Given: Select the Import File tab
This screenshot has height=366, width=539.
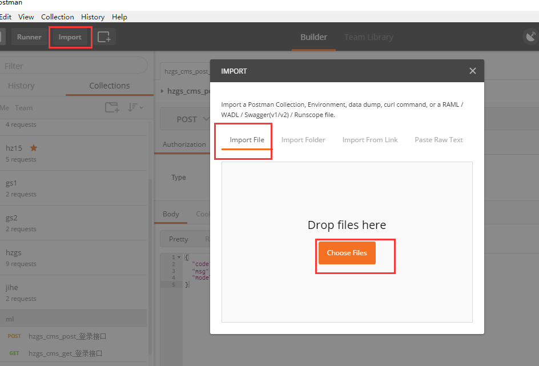Looking at the screenshot, I should [247, 140].
